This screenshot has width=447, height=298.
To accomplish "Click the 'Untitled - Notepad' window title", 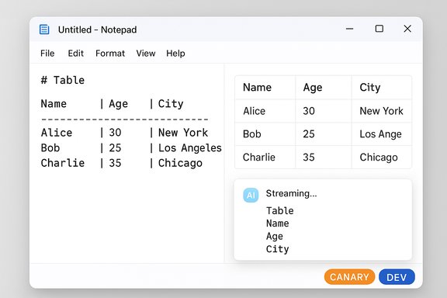I will (97, 29).
